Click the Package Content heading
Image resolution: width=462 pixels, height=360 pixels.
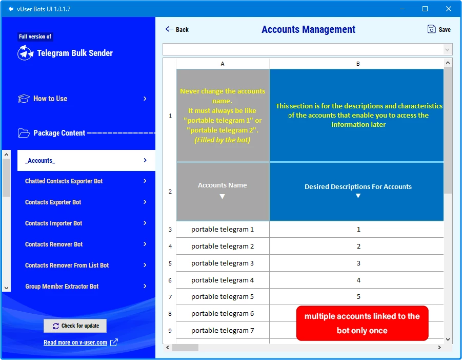point(59,133)
